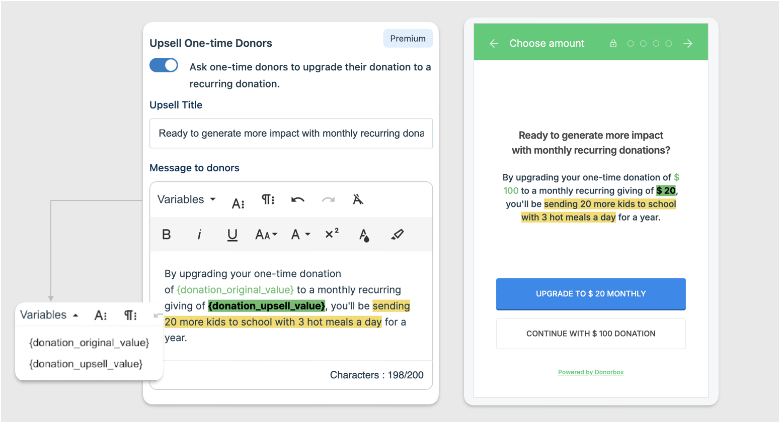
Task: Open the Variables dropdown in message editor
Action: pyautogui.click(x=186, y=199)
